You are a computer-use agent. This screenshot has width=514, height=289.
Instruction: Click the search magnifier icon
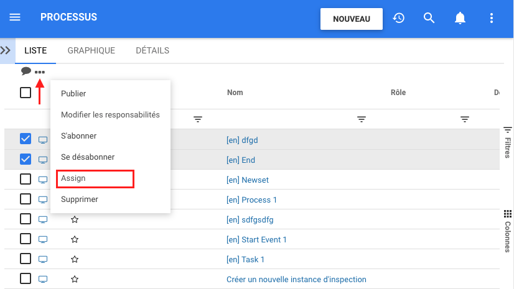429,18
